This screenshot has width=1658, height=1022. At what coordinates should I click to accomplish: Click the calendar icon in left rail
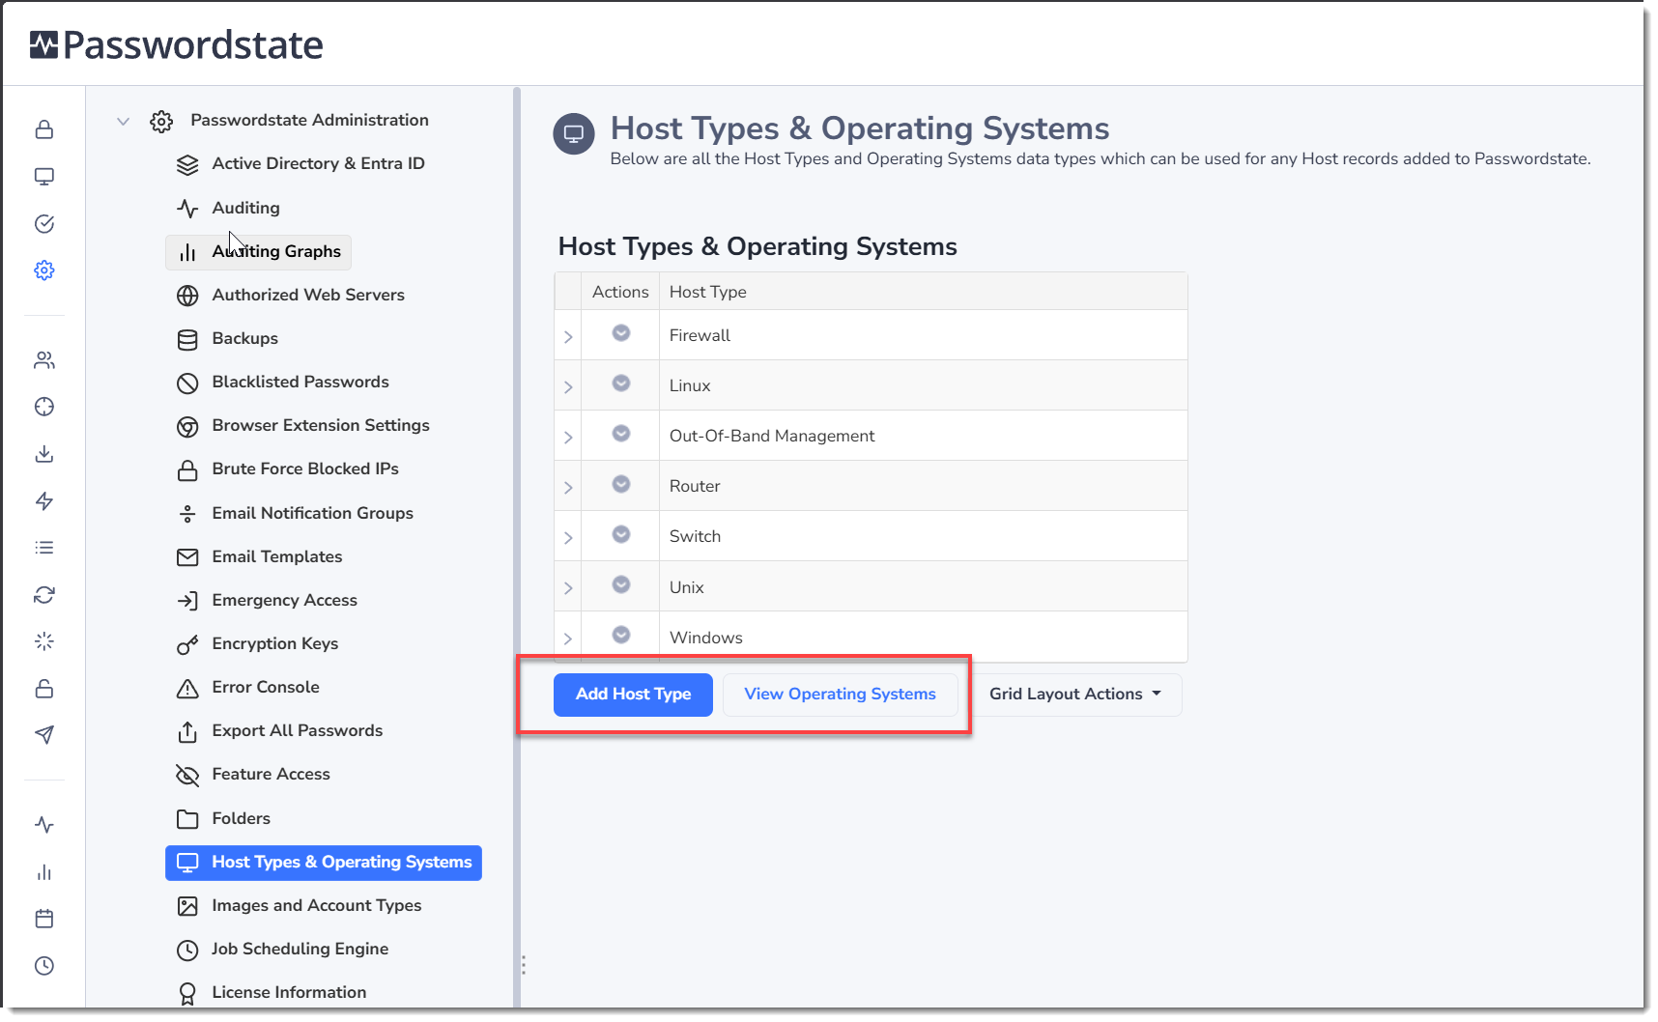pos(44,919)
